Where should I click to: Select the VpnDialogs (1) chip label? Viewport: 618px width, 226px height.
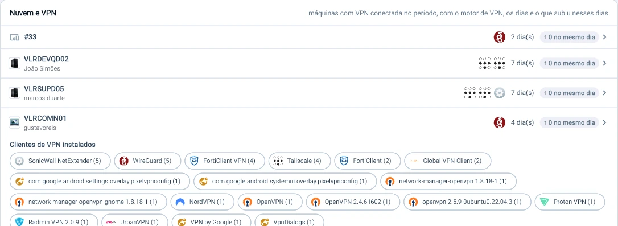pyautogui.click(x=294, y=223)
